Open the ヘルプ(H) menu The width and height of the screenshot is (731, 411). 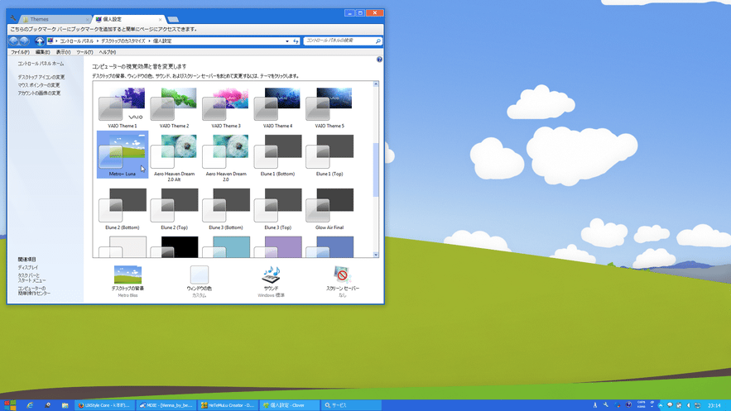pyautogui.click(x=108, y=52)
